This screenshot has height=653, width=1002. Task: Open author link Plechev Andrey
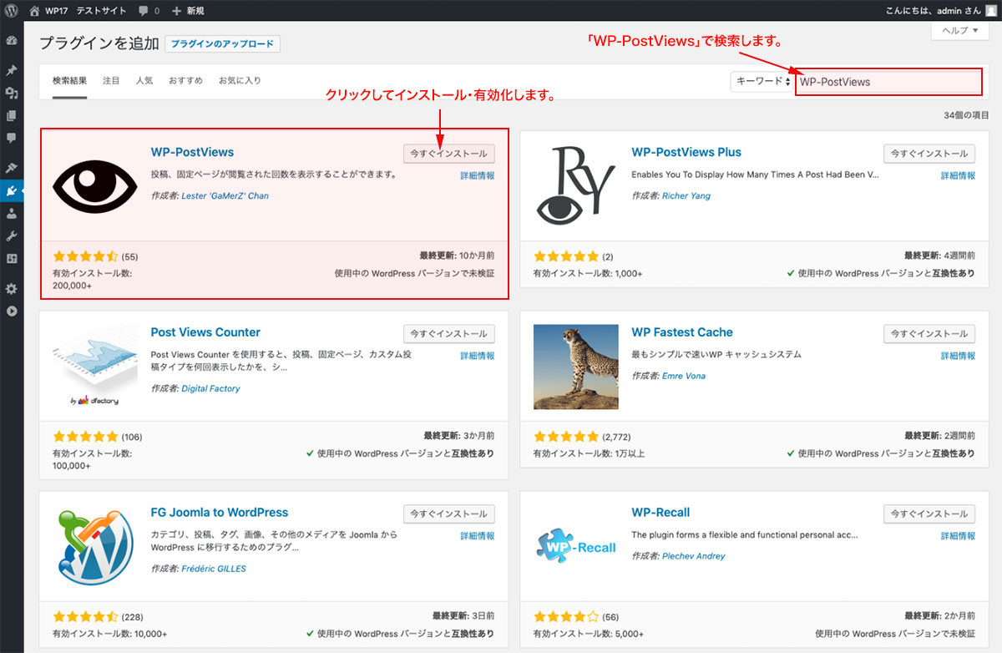(694, 556)
